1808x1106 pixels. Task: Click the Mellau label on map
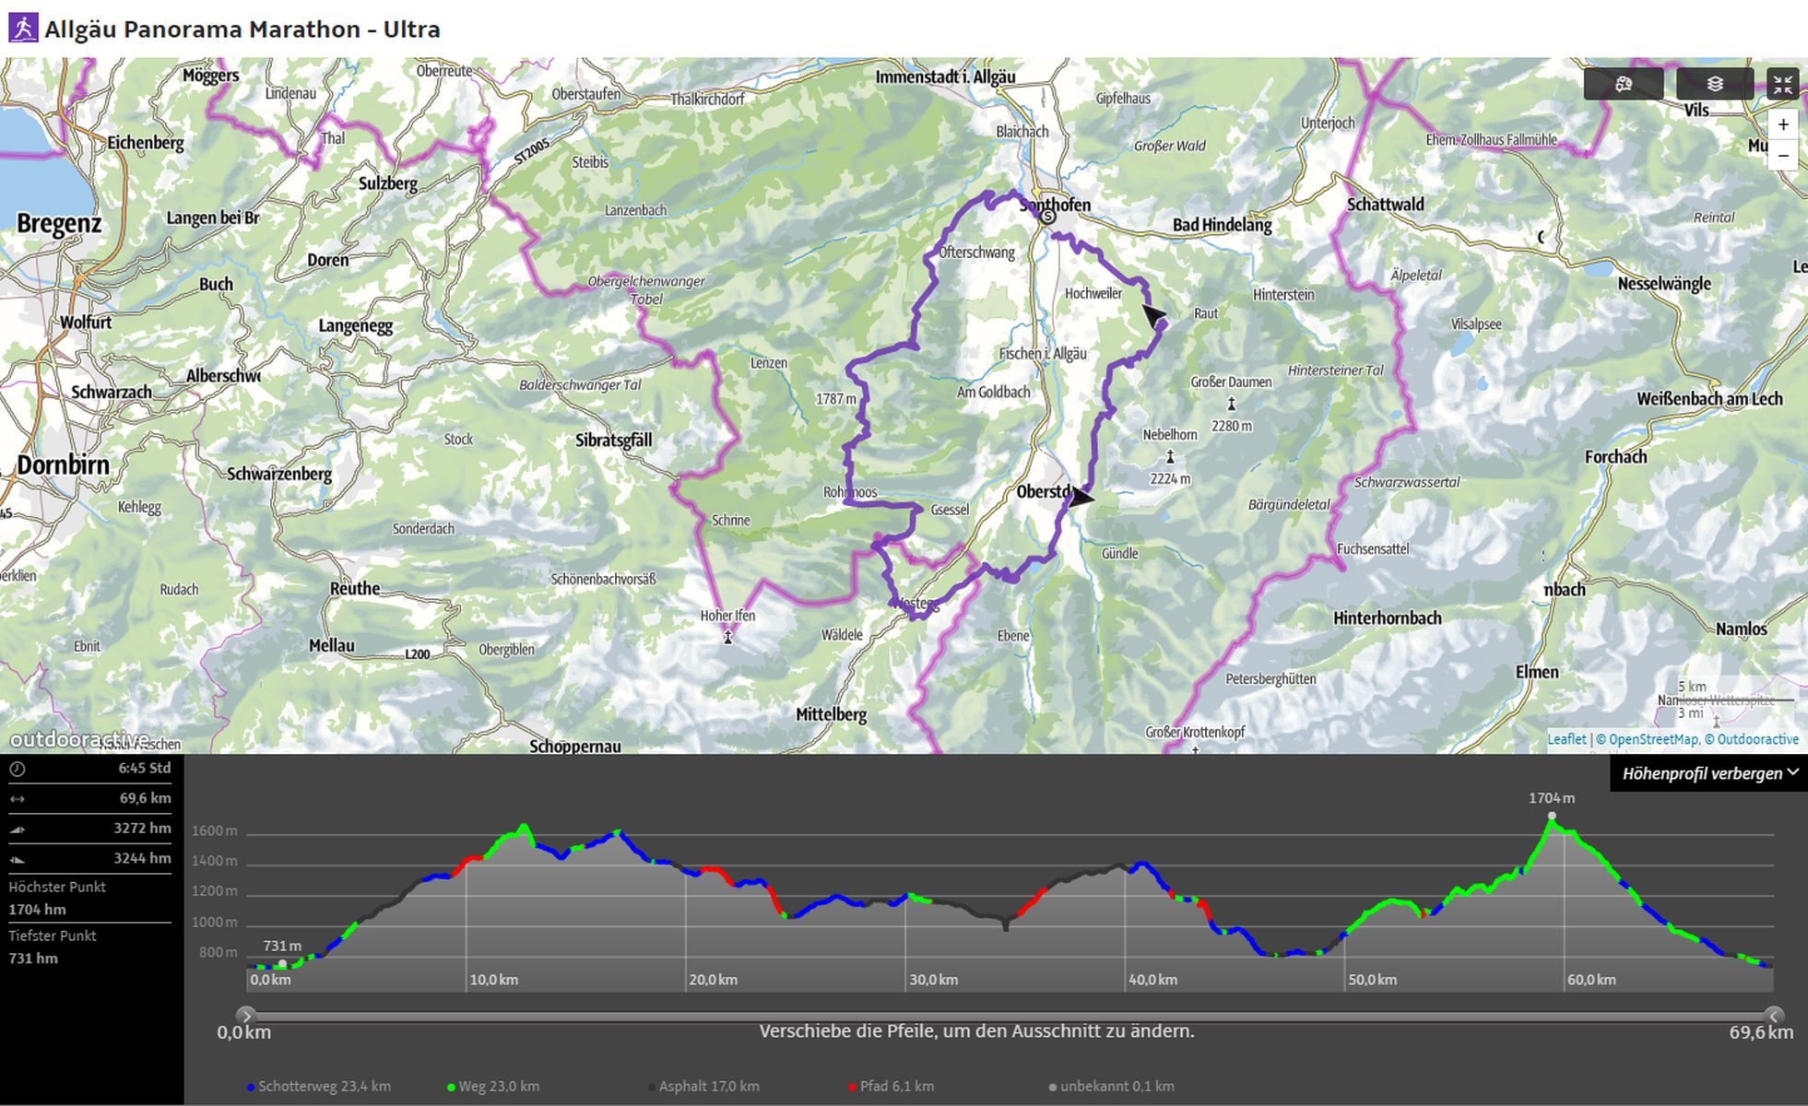coord(331,646)
